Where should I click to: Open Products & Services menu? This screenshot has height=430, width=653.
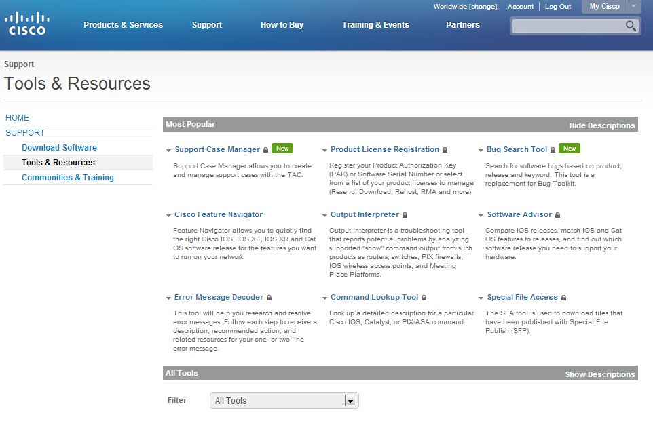(x=124, y=25)
